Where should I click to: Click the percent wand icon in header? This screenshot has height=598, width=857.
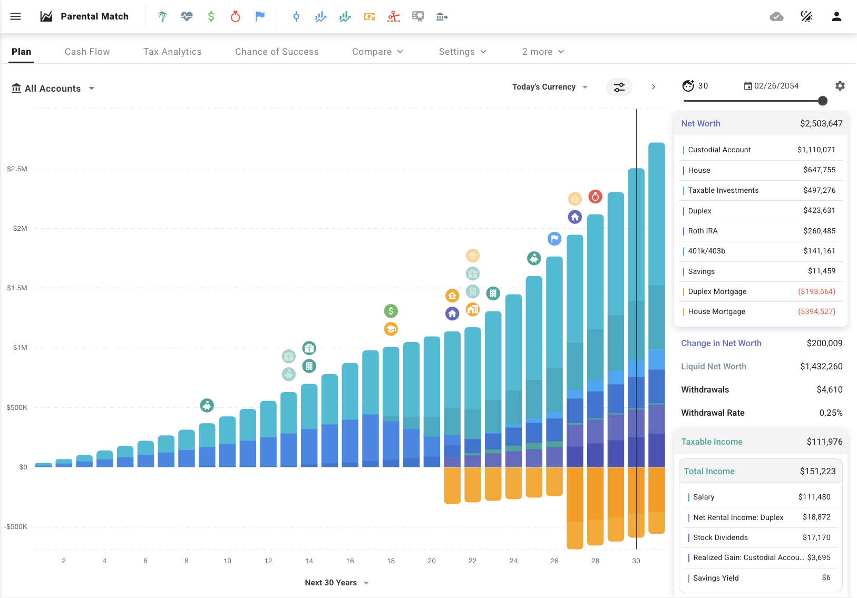pyautogui.click(x=806, y=16)
